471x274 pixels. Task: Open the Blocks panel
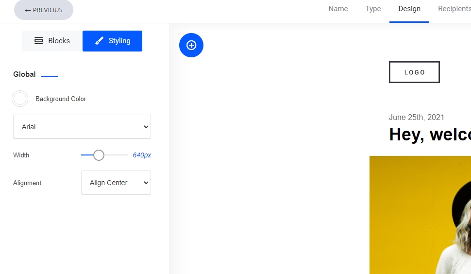pos(52,41)
